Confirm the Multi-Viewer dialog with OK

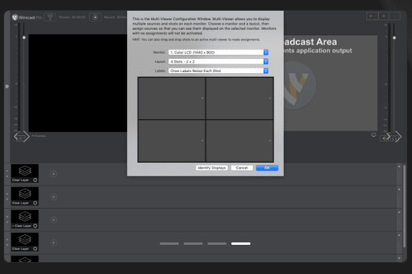pyautogui.click(x=267, y=168)
